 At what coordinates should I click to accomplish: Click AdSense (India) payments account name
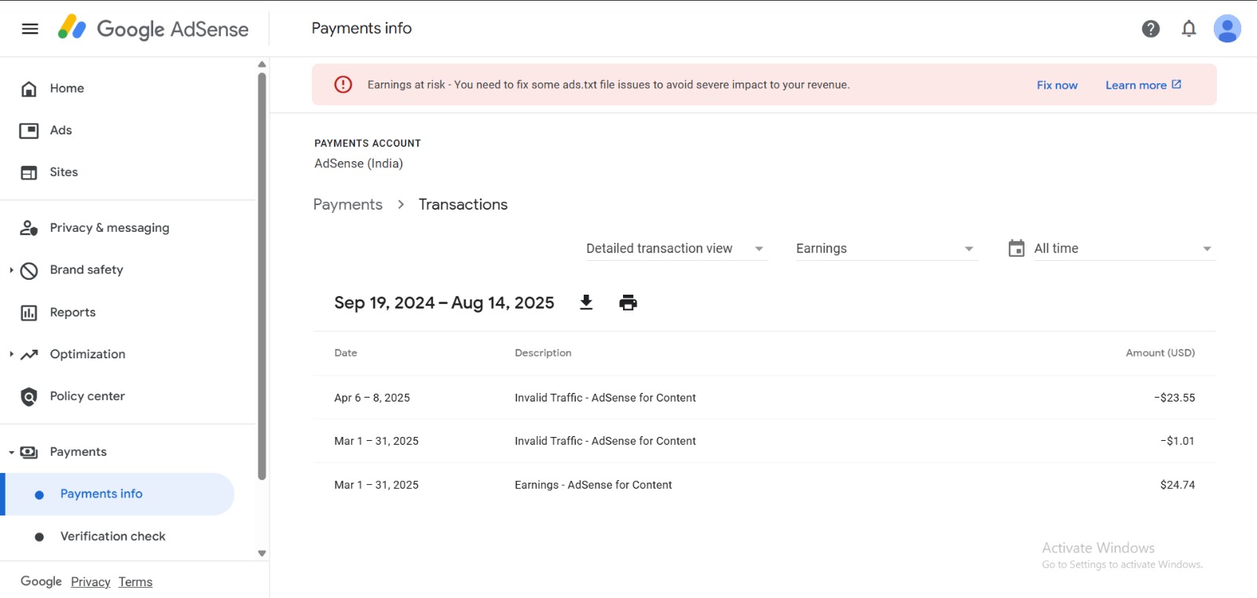tap(358, 163)
